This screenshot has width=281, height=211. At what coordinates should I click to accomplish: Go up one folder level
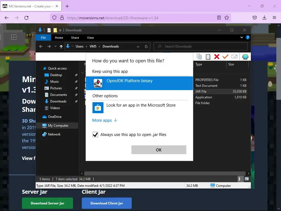point(61,47)
